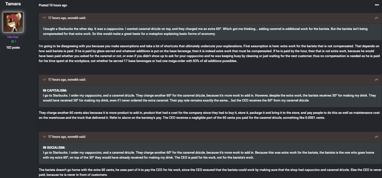
Task: Click the 'Posted 10 hours ago' timestamp link
Action: [x=53, y=5]
